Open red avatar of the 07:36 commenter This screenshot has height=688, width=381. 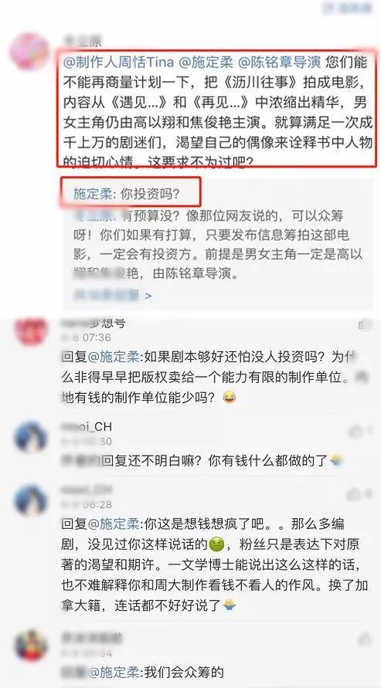coord(31,330)
